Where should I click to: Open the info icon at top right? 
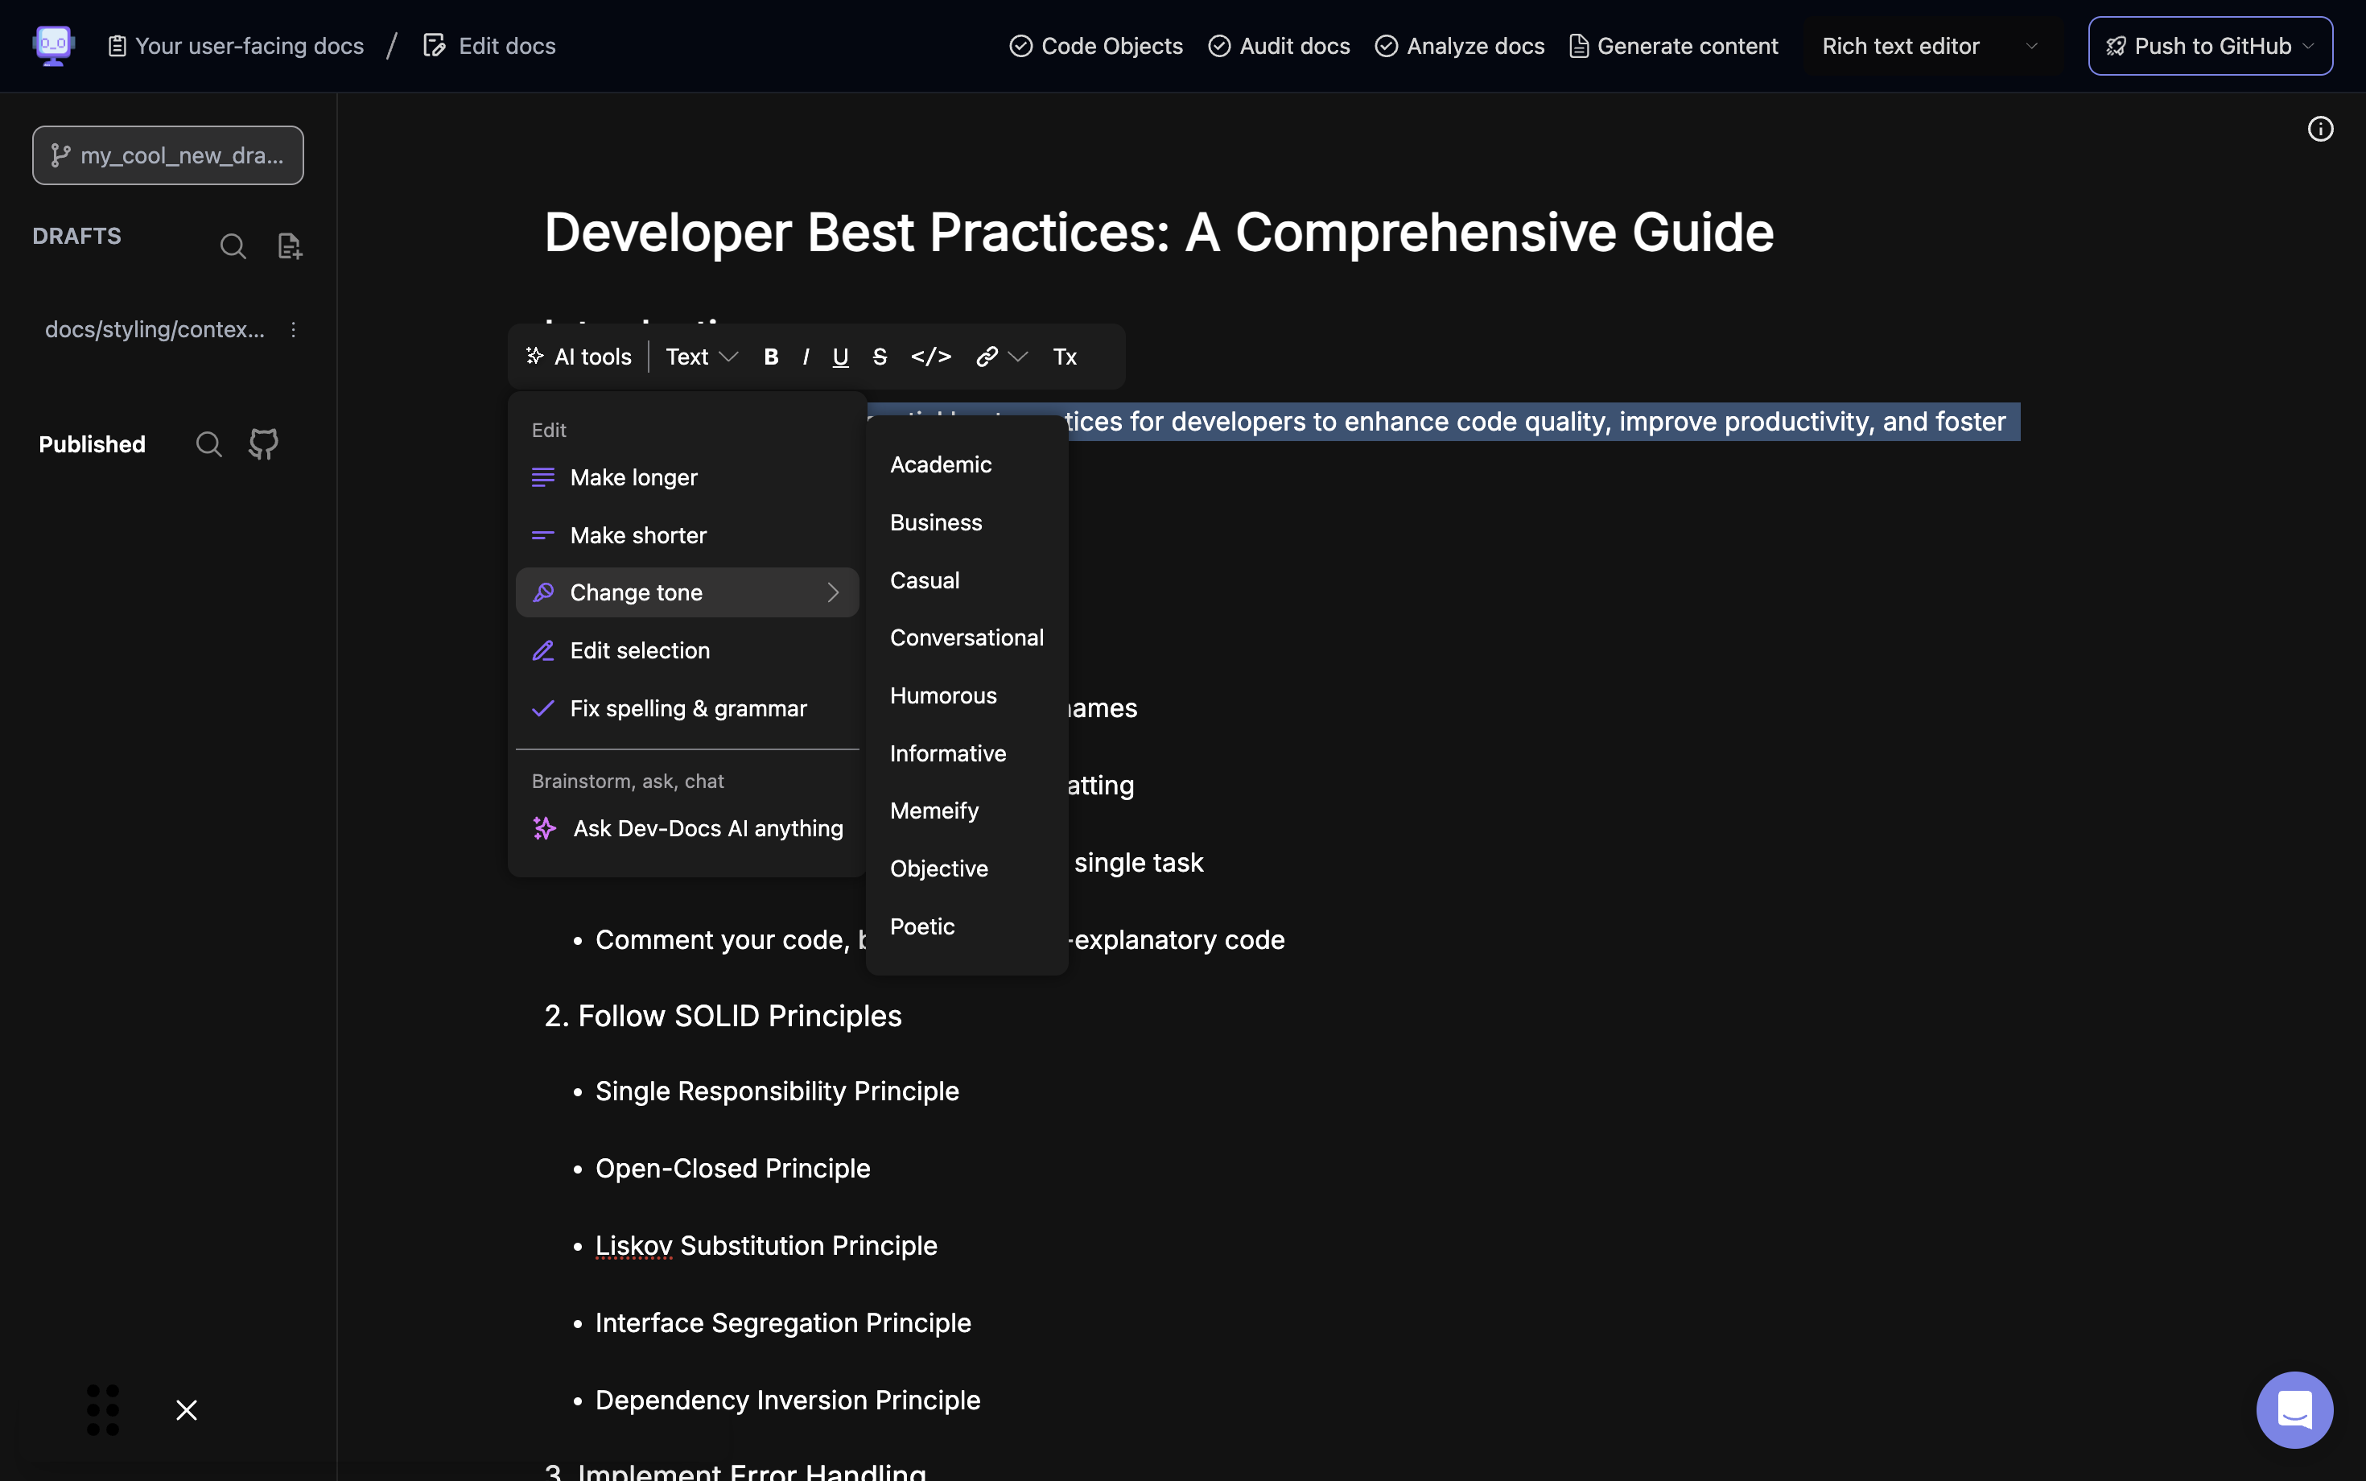pyautogui.click(x=2319, y=130)
